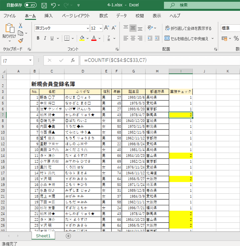This screenshot has height=246, width=240.
Task: Toggle center alignment
Action: pyautogui.click(x=133, y=38)
